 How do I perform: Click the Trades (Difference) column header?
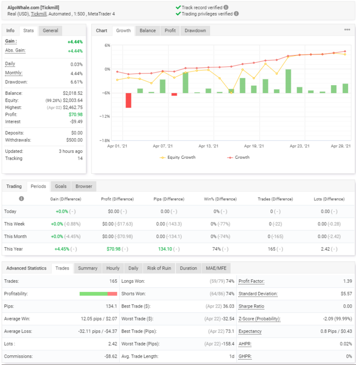[275, 199]
